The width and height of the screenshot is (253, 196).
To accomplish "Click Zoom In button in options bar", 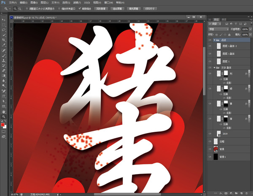I will click(15, 9).
